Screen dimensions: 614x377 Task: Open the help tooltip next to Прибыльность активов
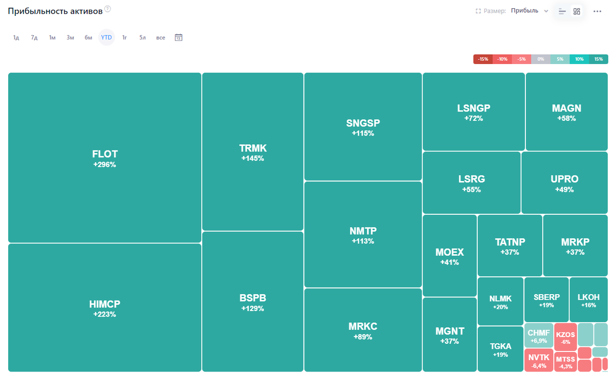107,9
